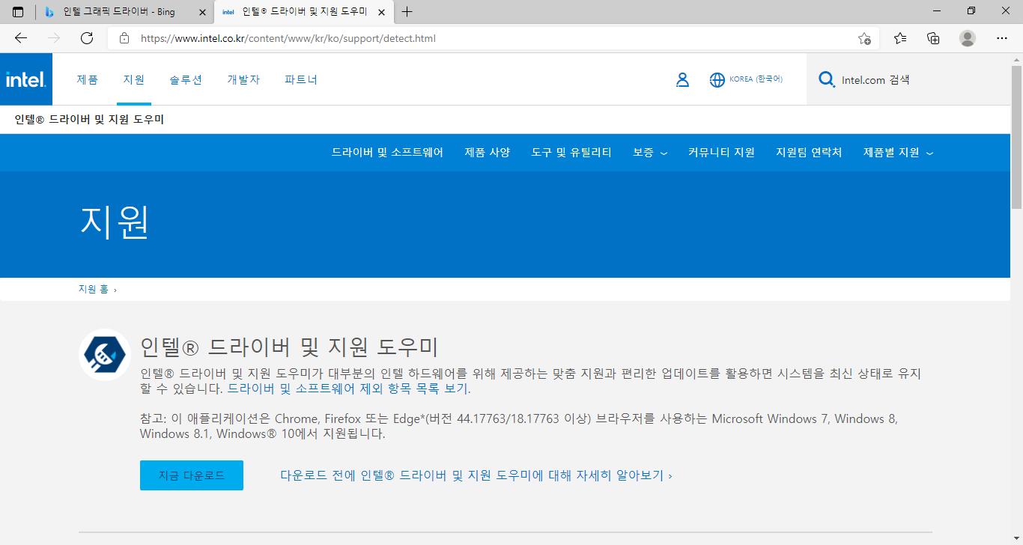Click the large 지원 banner heading

[115, 222]
